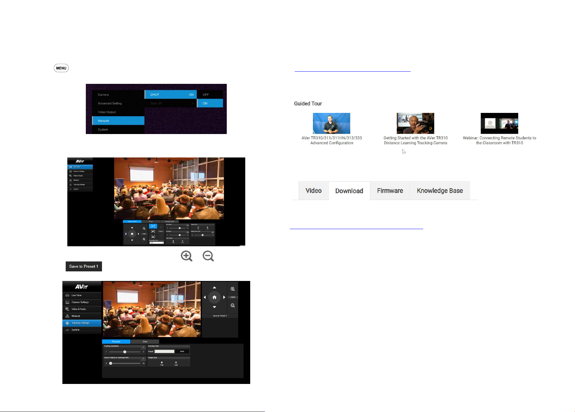The image size is (575, 412).
Task: Click home icon beside the Tracking Settings video
Action: tap(214, 297)
